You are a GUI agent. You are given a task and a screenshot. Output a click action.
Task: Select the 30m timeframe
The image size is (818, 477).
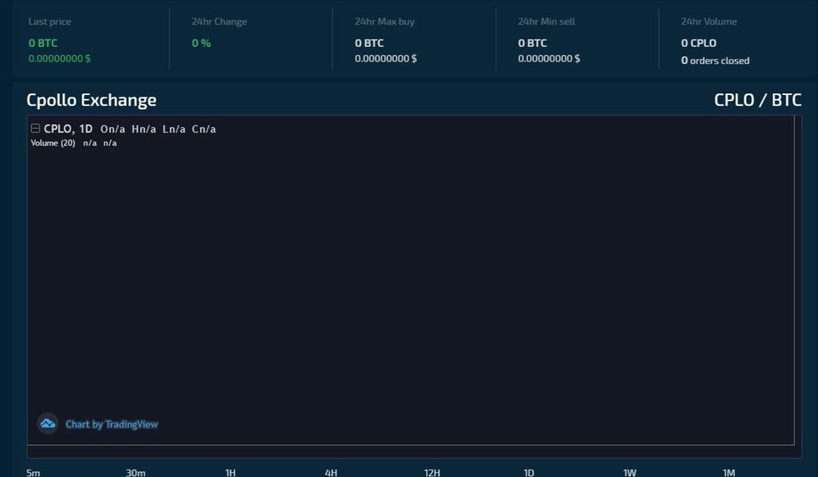point(136,472)
